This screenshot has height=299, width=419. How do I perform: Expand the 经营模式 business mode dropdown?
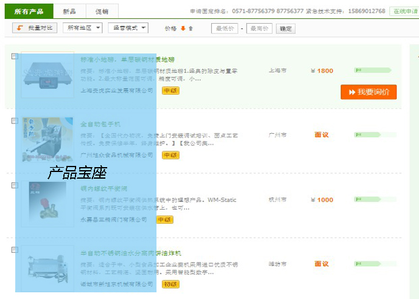(128, 28)
